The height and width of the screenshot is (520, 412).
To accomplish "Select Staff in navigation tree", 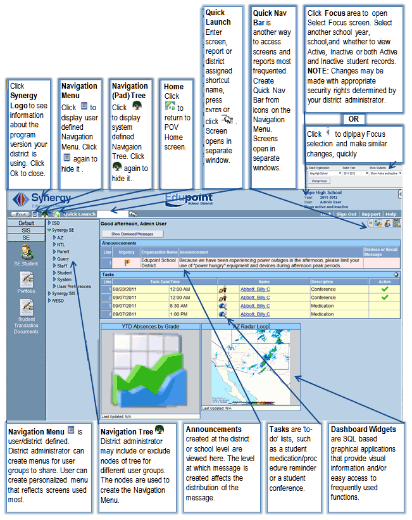I will [x=62, y=266].
